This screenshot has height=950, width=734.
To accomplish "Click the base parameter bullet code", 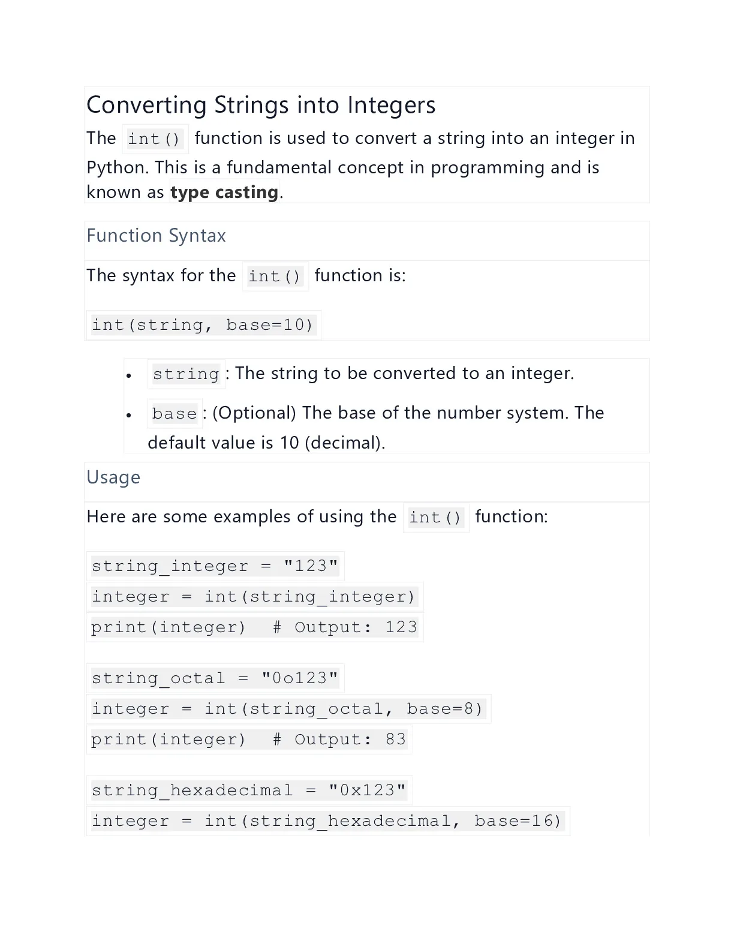I will (175, 414).
